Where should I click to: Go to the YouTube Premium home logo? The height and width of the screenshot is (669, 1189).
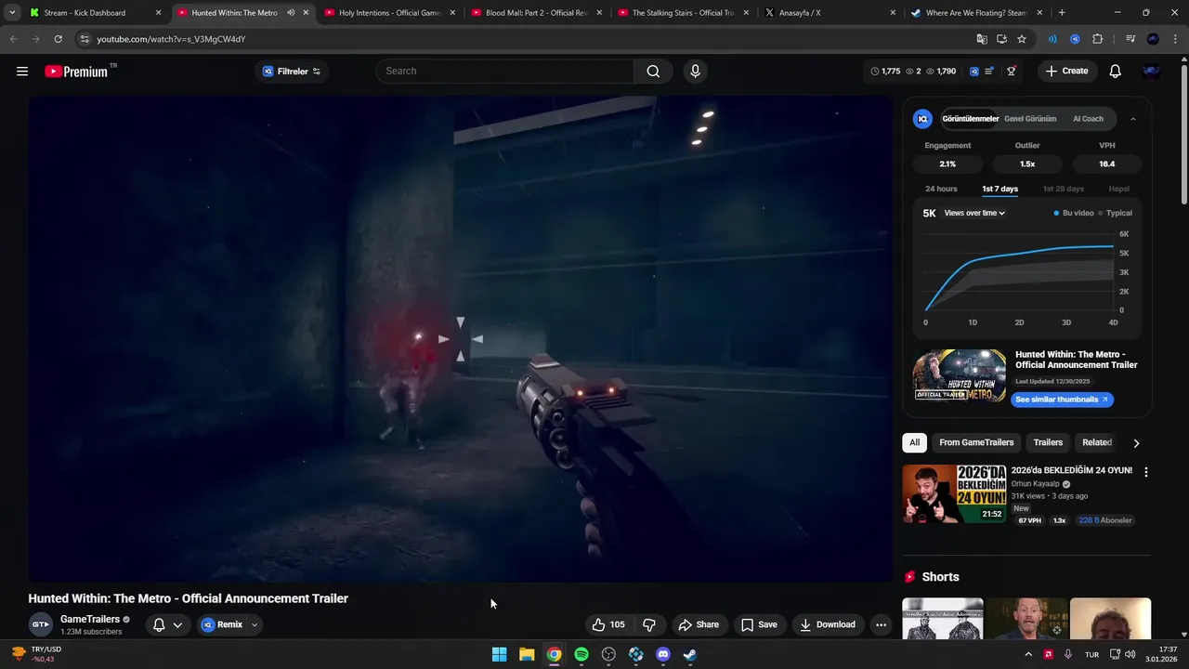[76, 72]
